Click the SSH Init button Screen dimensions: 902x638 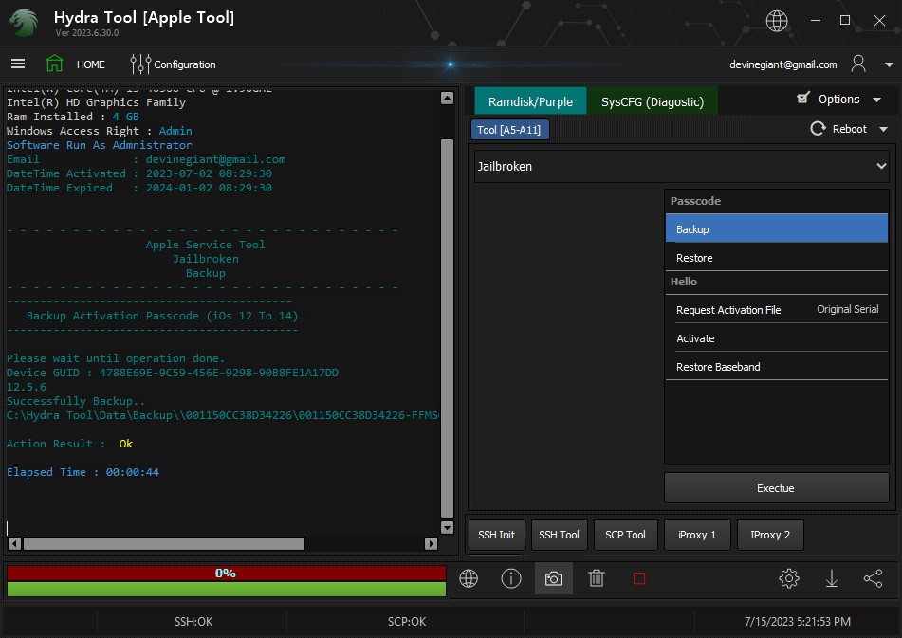coord(496,535)
